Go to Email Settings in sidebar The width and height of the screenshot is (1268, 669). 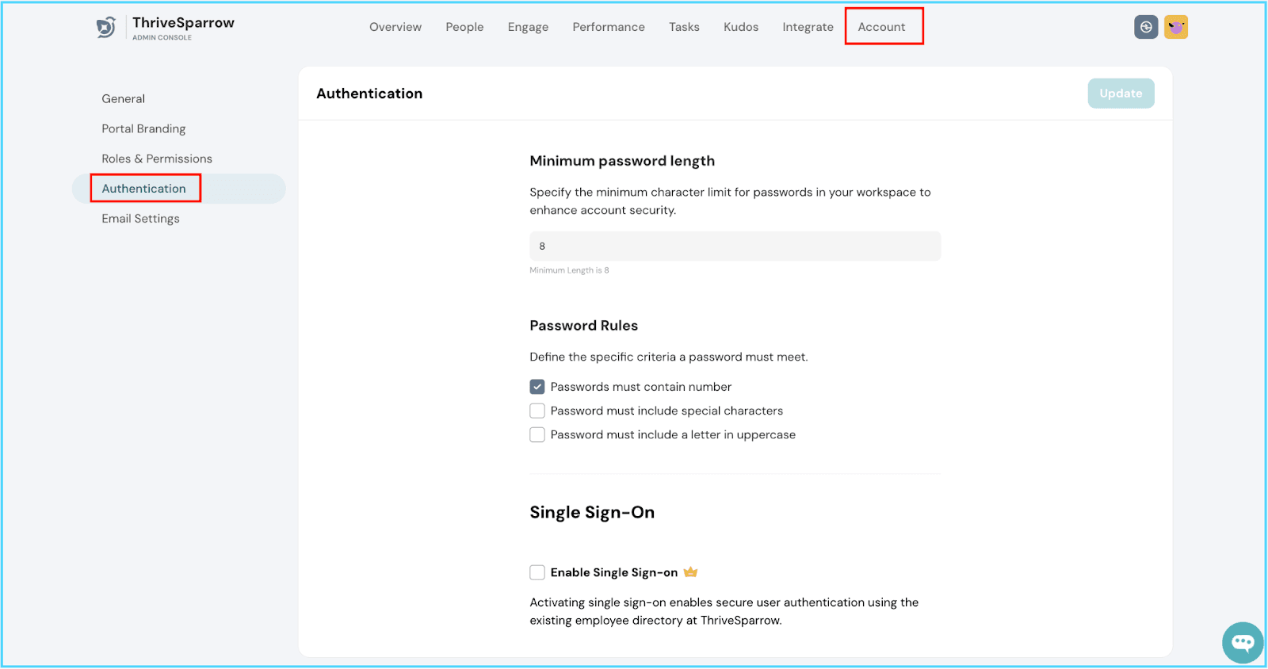[140, 219]
